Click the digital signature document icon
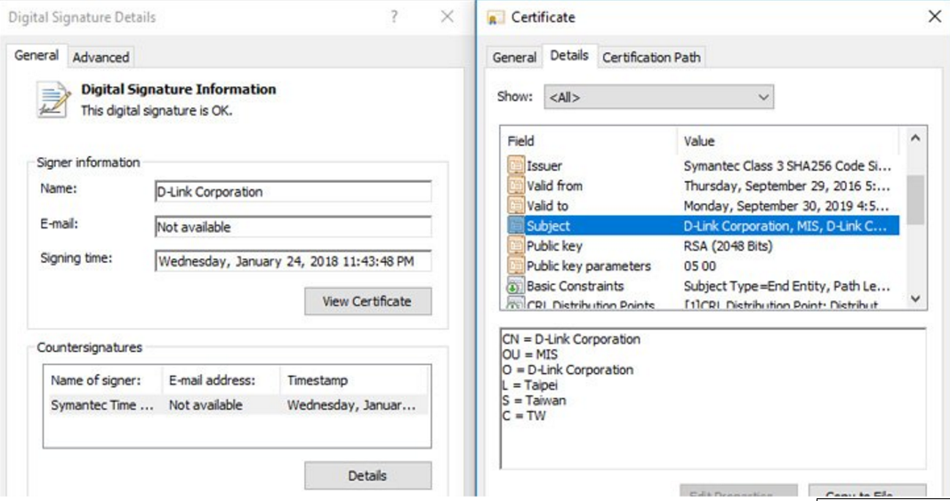The image size is (950, 501). click(x=53, y=99)
